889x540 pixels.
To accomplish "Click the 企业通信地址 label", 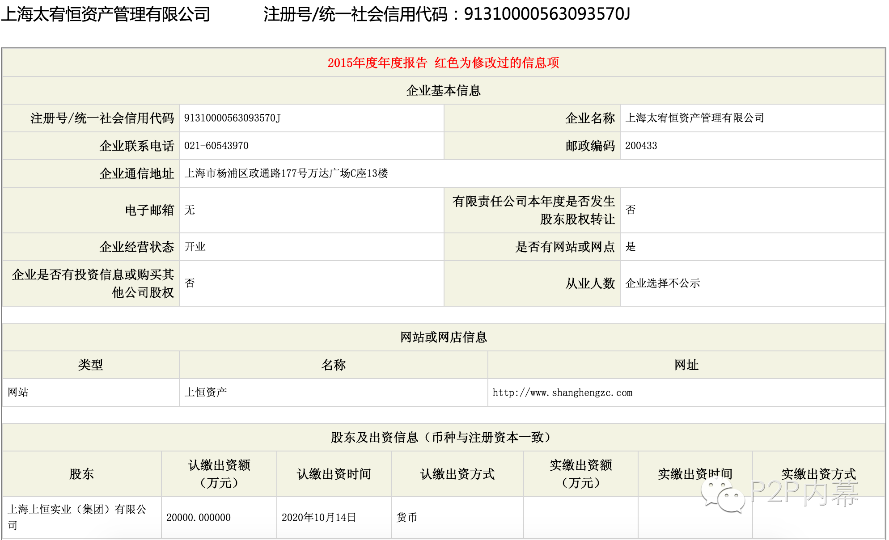I will (x=137, y=174).
